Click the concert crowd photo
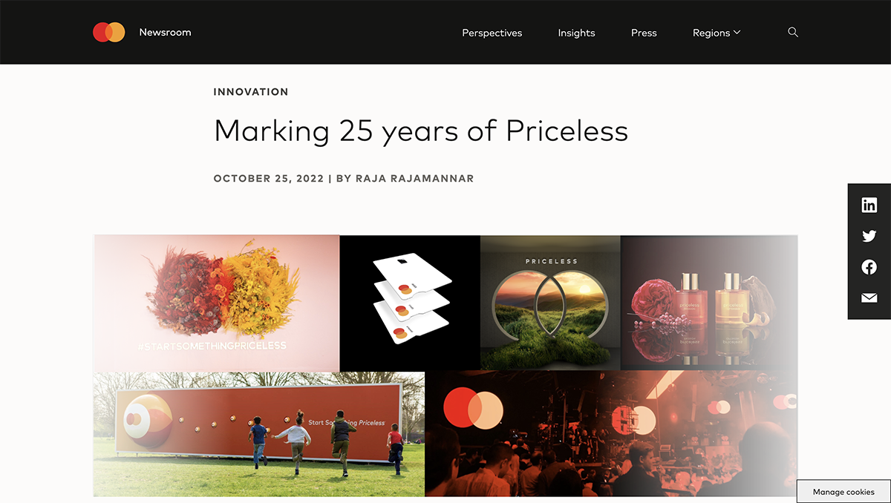 [x=610, y=434]
